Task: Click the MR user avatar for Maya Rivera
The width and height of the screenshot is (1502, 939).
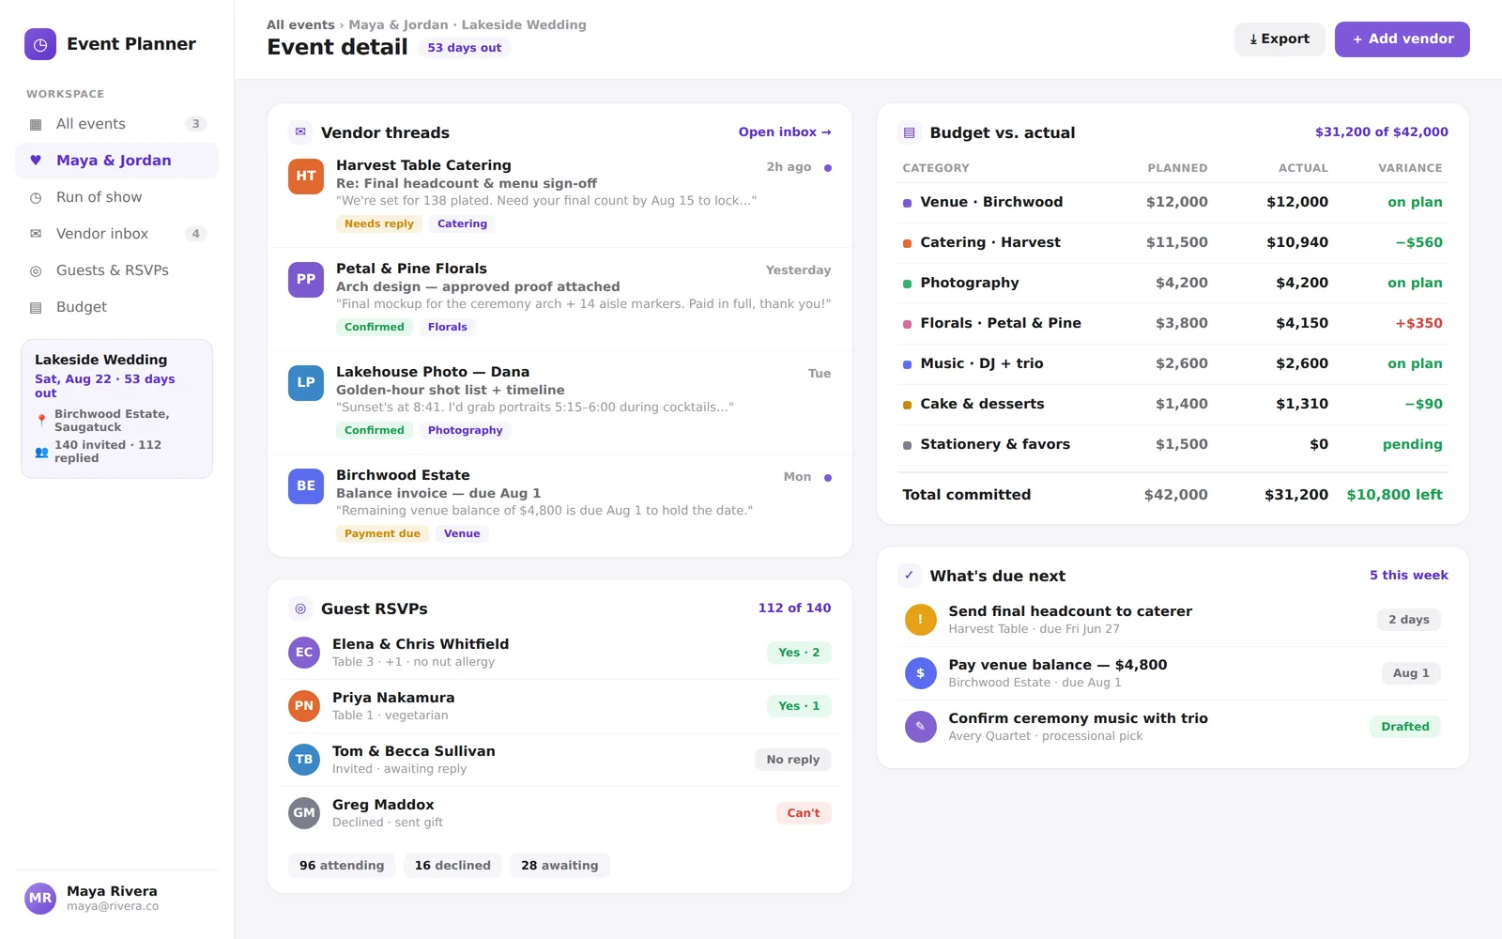Action: [40, 899]
